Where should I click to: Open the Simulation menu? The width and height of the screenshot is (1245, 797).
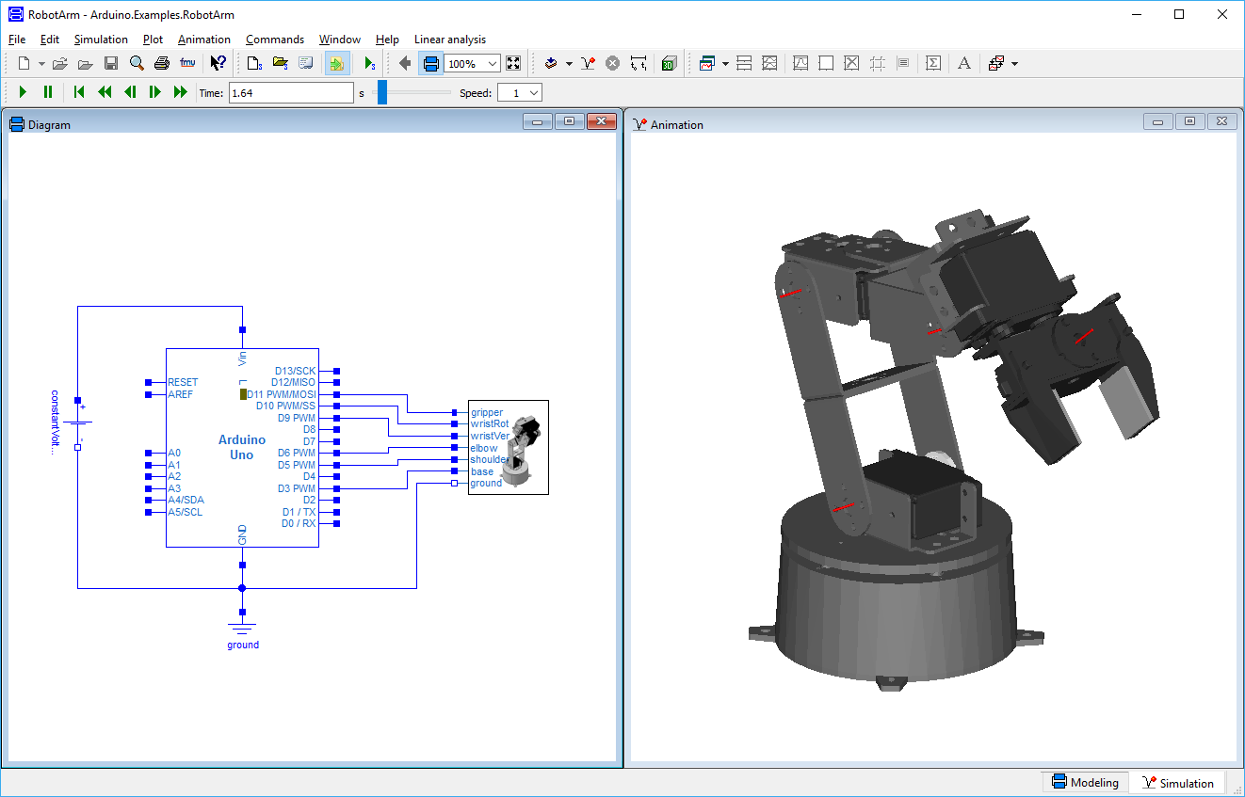101,40
